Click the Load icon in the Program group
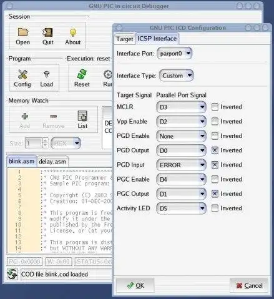The height and width of the screenshot is (299, 274). (x=46, y=74)
